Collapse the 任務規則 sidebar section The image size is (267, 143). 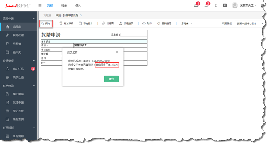pos(34,128)
